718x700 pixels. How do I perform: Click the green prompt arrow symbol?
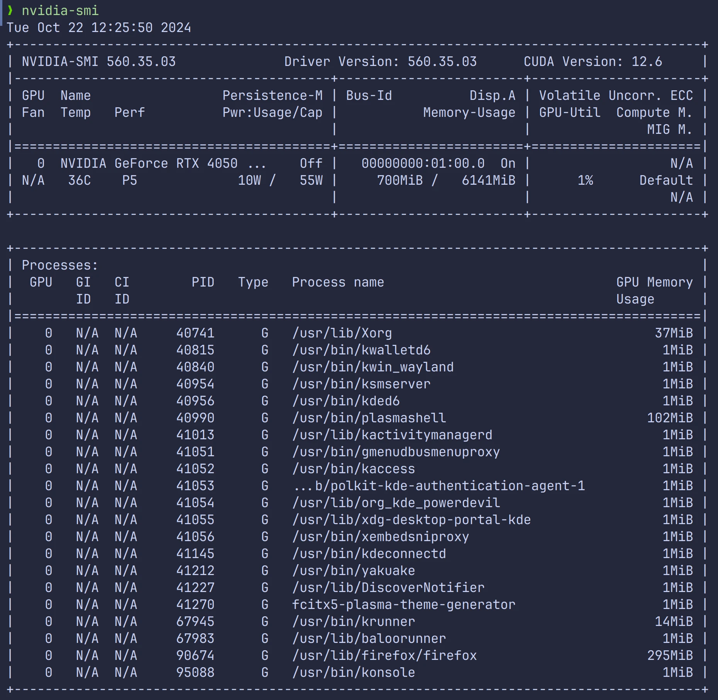[10, 10]
